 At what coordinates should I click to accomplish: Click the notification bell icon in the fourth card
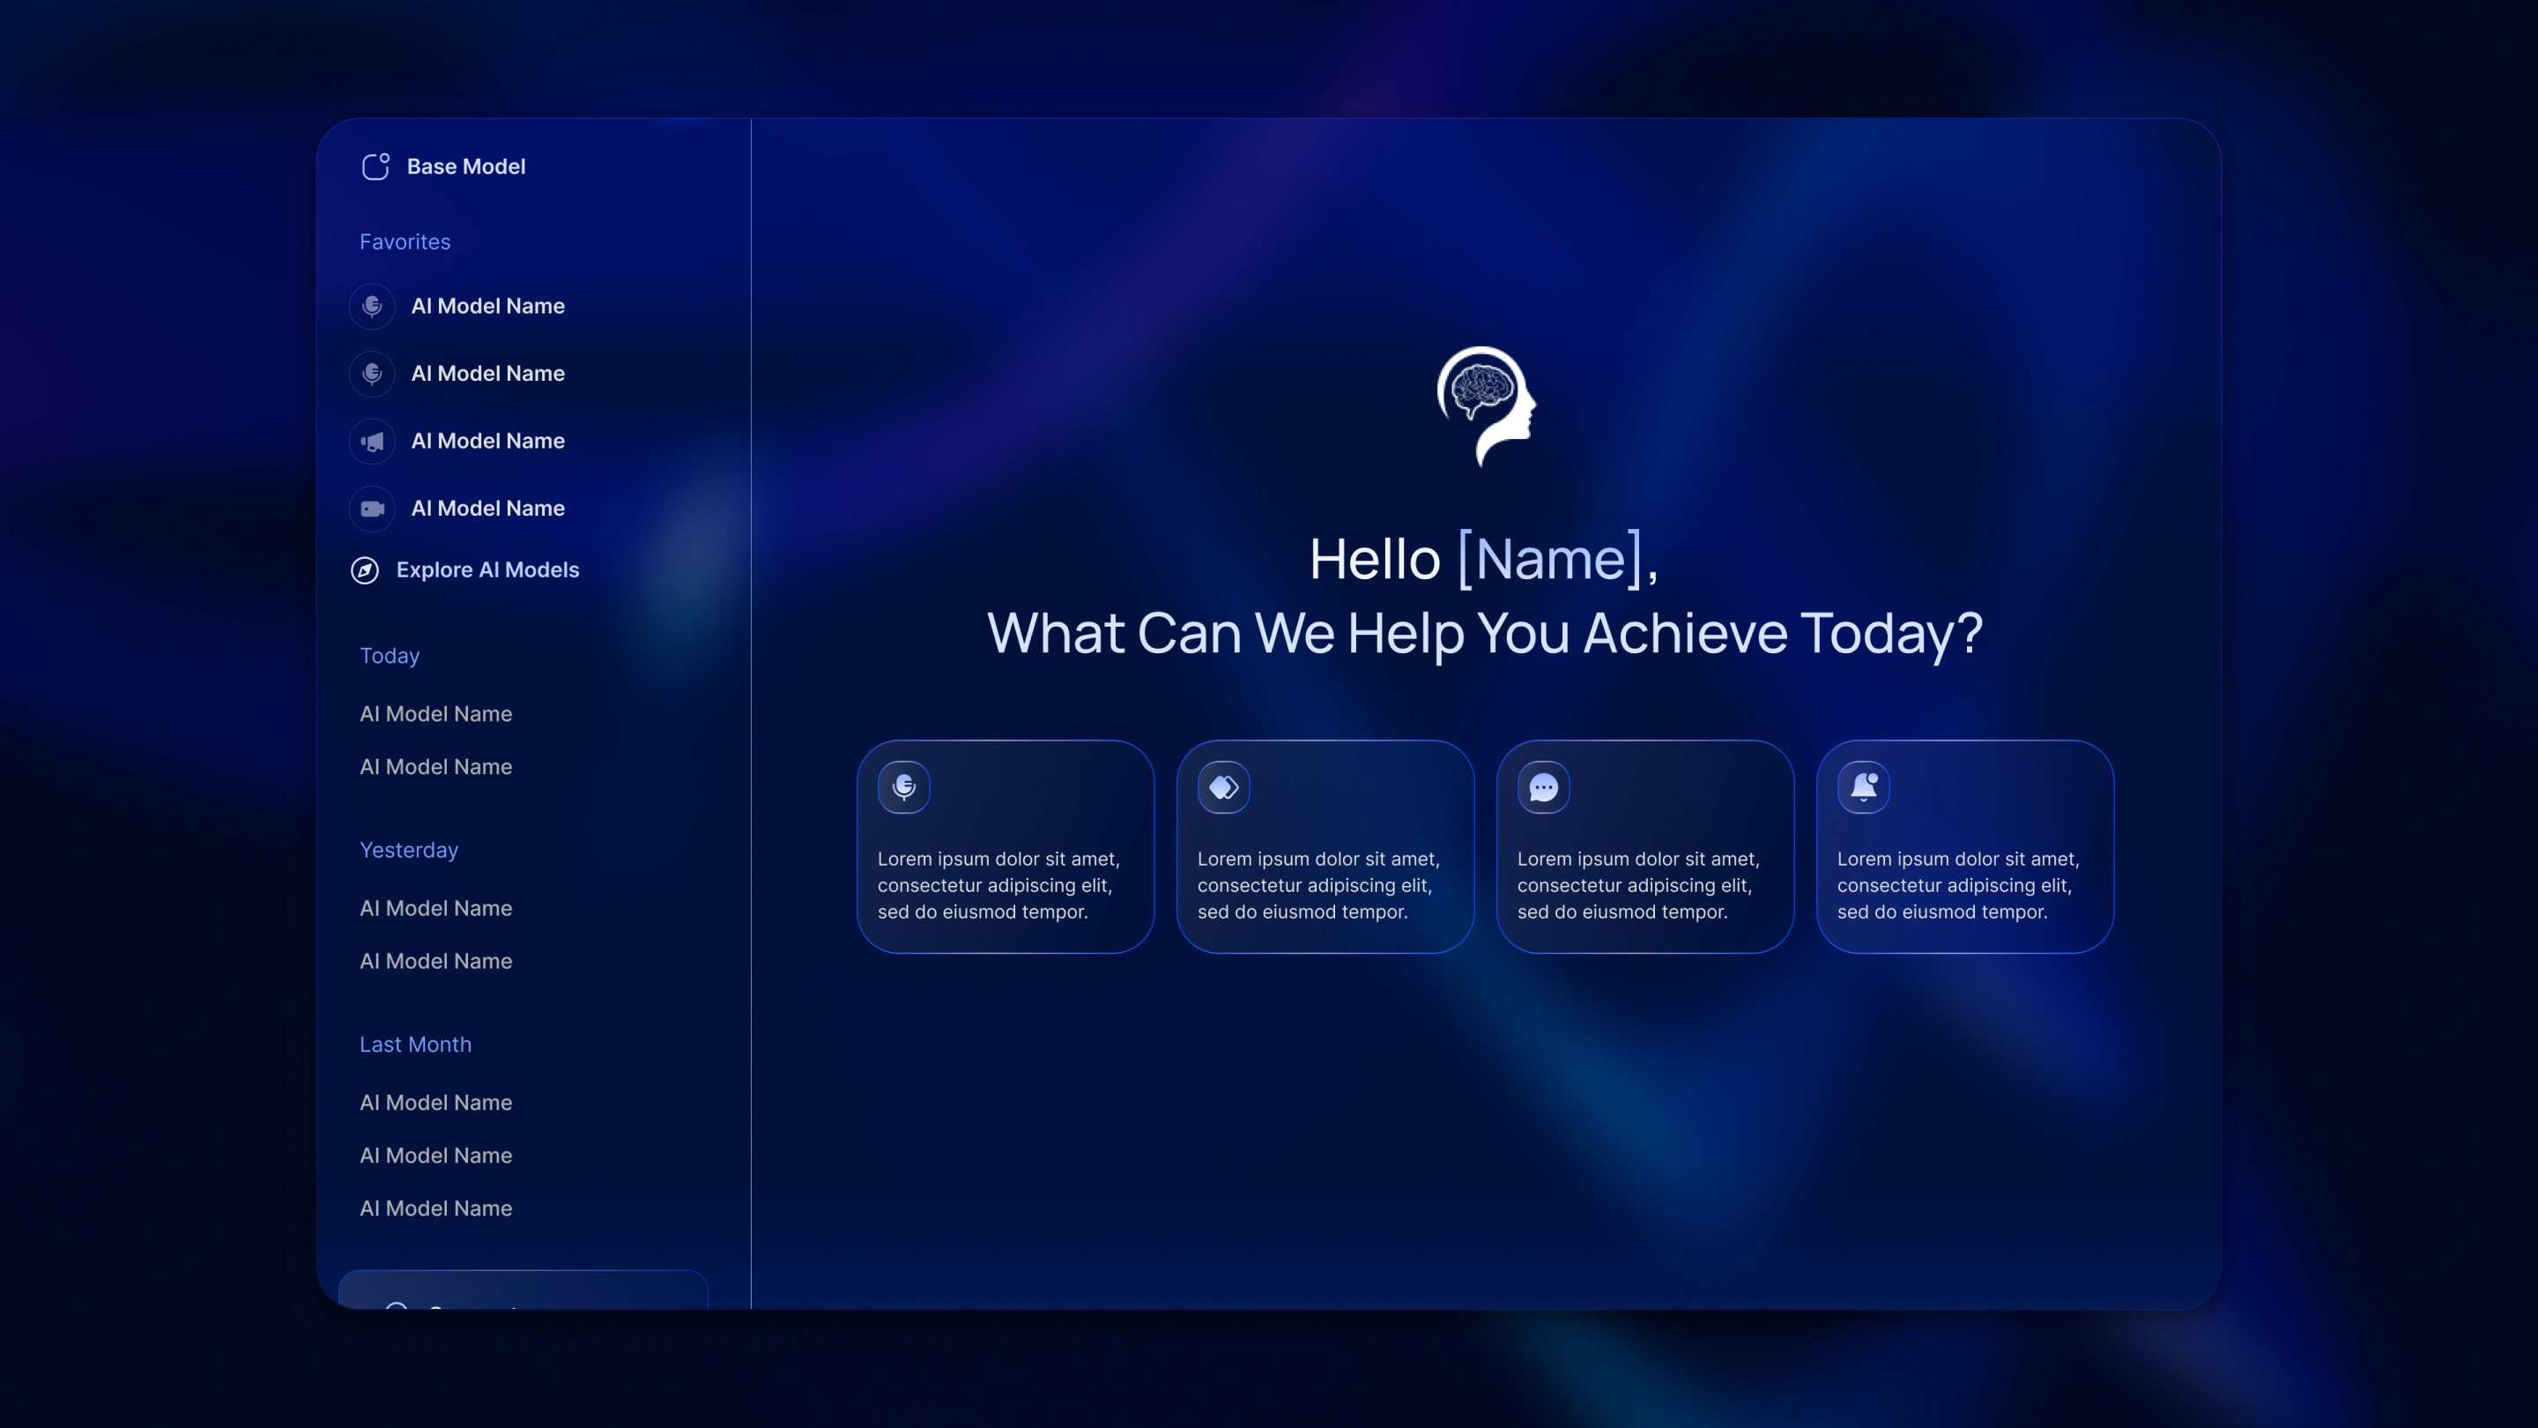point(1863,786)
